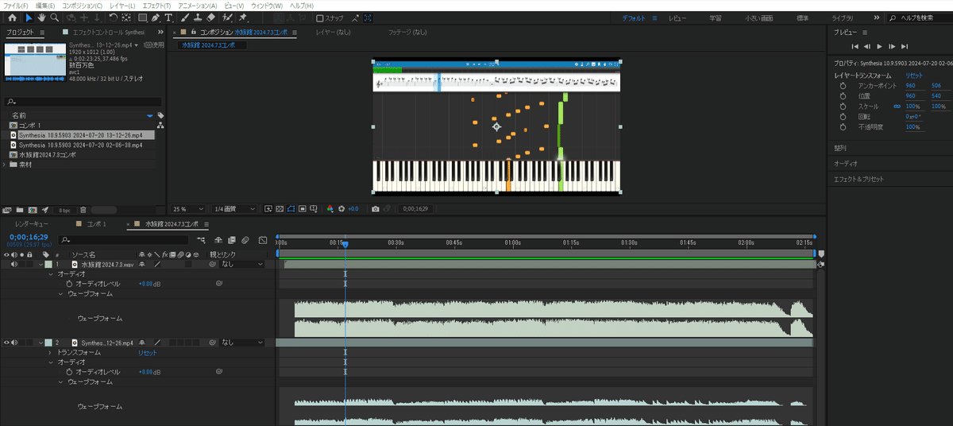Switch to the 学習 workspace
This screenshot has height=426, width=953.
(x=716, y=17)
